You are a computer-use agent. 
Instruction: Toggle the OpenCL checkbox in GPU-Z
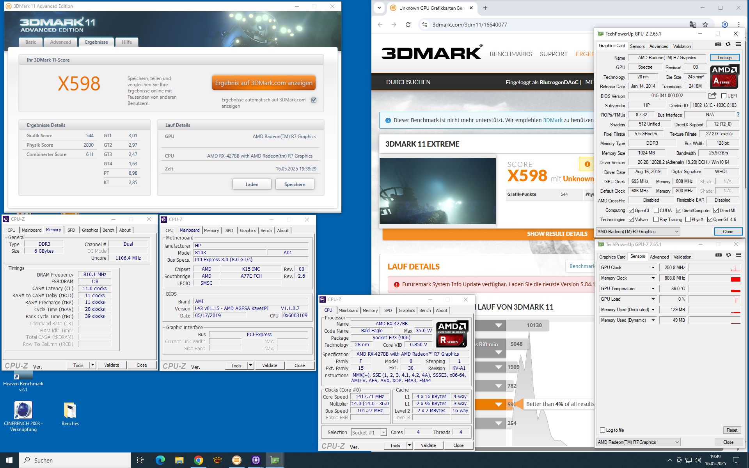pyautogui.click(x=631, y=211)
